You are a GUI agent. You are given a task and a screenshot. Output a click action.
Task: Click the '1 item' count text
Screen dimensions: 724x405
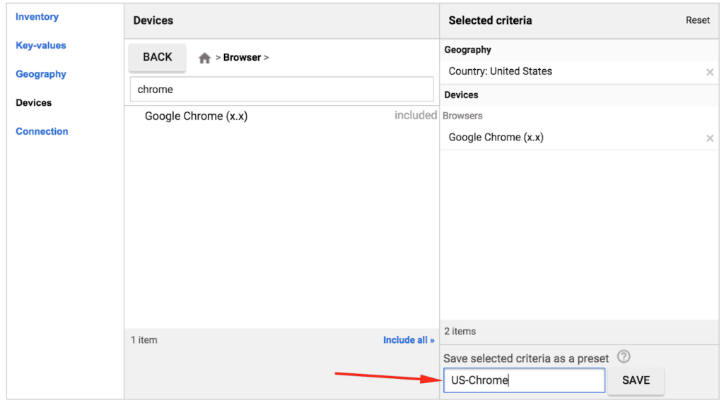(x=144, y=340)
